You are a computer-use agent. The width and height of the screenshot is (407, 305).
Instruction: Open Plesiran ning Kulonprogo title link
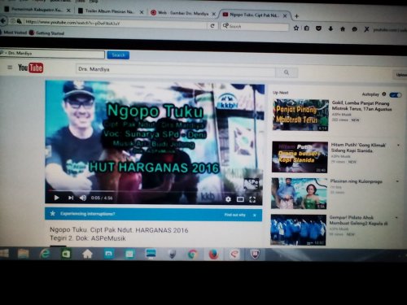coord(356,181)
